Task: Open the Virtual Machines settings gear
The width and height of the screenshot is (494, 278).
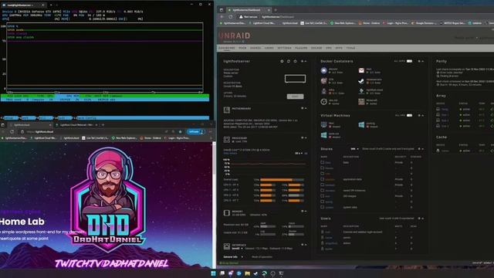Action: 419,115
